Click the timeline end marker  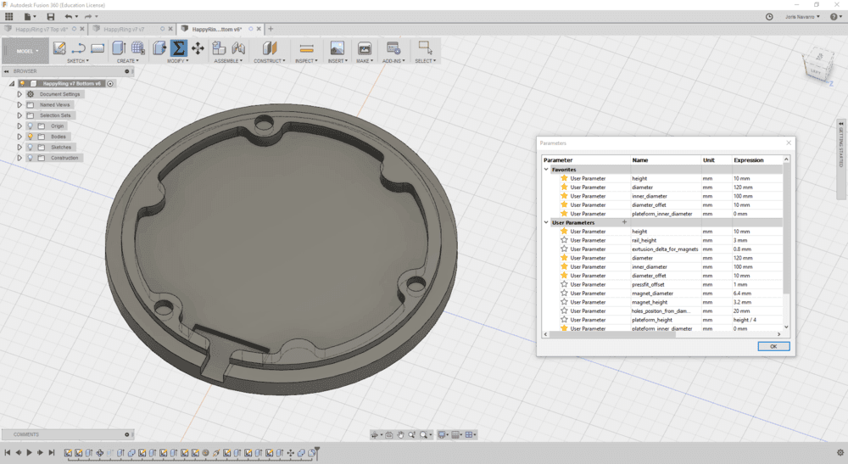click(x=317, y=453)
